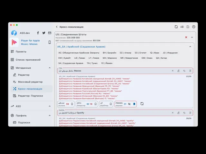Click the save disk icon

pyautogui.click(x=188, y=27)
